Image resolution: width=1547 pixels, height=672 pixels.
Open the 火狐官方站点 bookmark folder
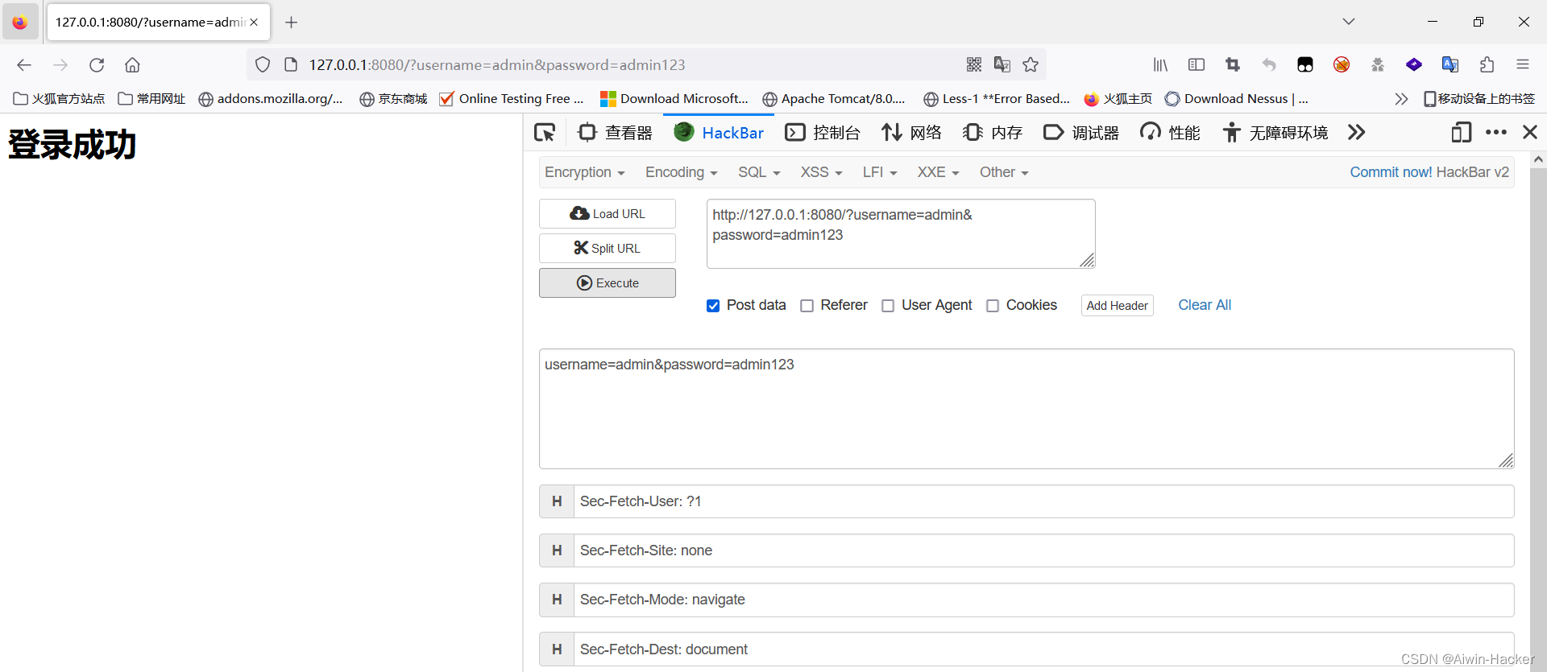point(60,98)
